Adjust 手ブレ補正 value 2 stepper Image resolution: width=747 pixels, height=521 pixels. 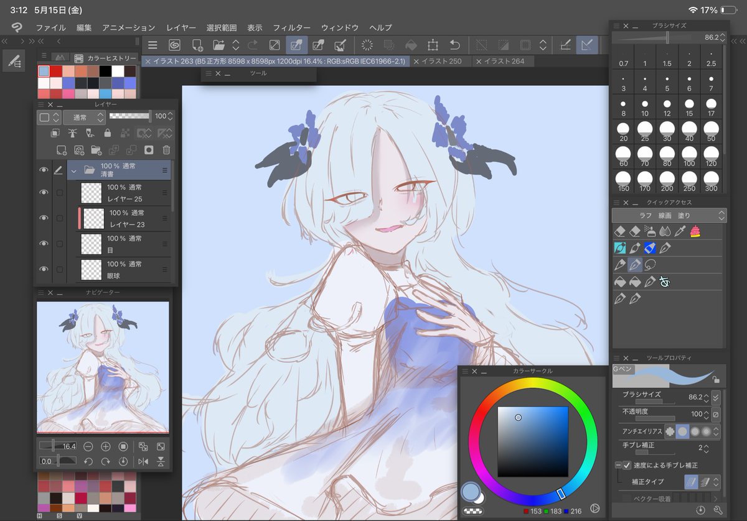(x=707, y=448)
